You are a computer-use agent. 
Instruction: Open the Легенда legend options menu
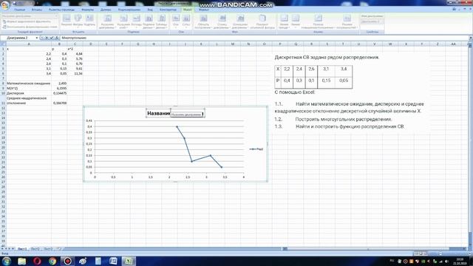click(136, 21)
